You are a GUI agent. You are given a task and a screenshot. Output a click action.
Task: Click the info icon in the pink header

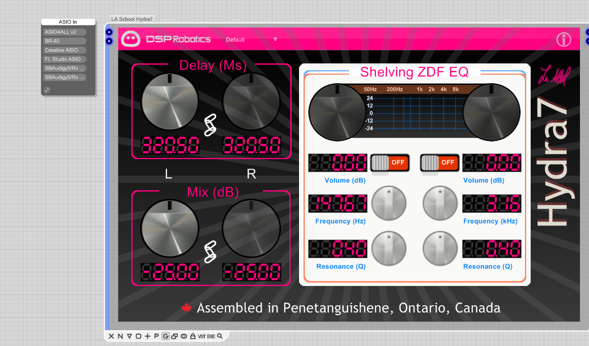[564, 40]
